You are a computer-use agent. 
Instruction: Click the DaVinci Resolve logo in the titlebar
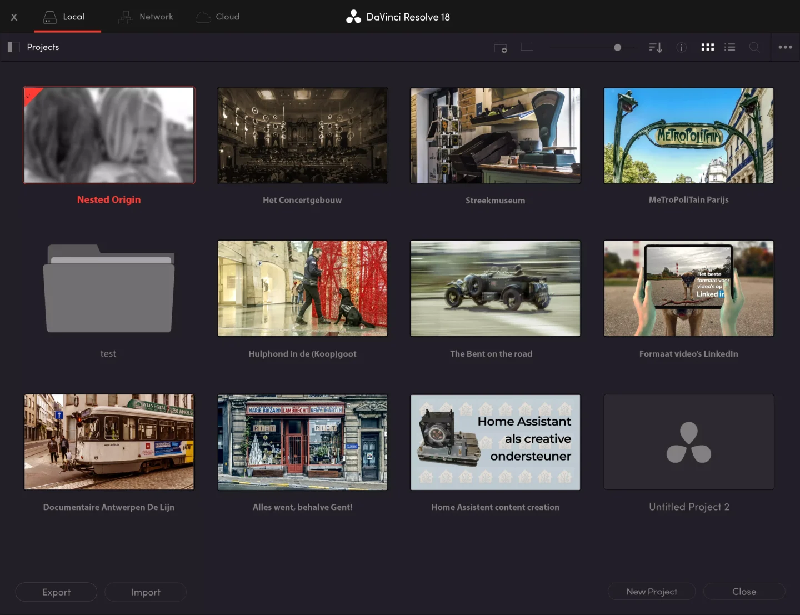pyautogui.click(x=354, y=16)
